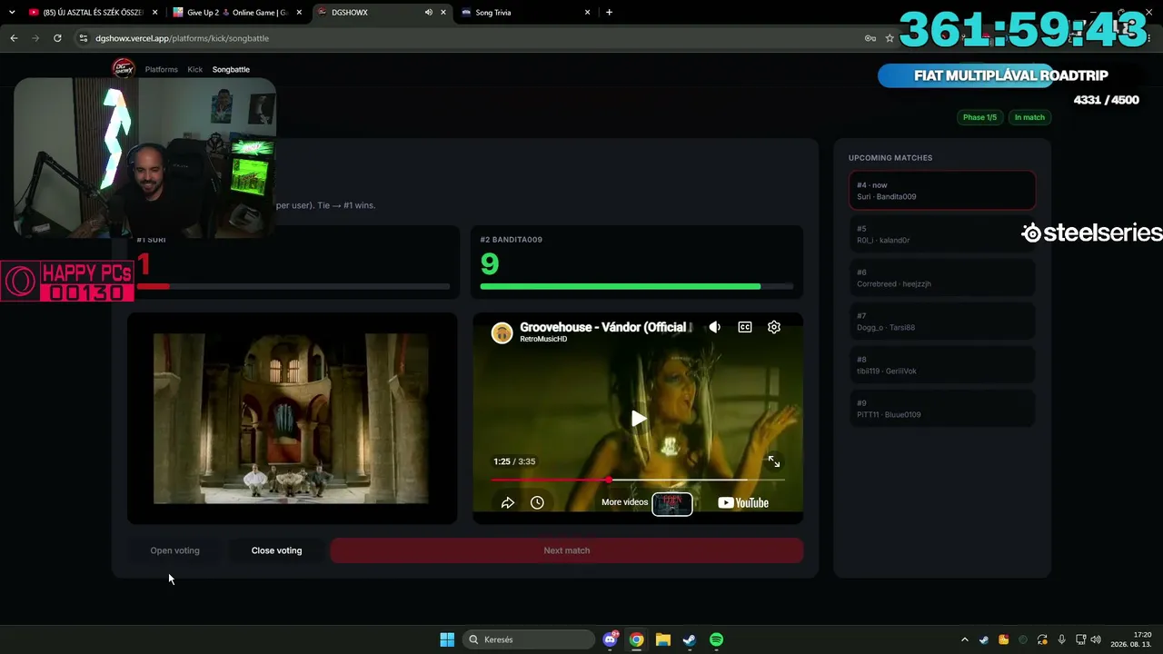Select match #9 PiTT11 · Bluue0109
The width and height of the screenshot is (1163, 654).
pyautogui.click(x=942, y=409)
